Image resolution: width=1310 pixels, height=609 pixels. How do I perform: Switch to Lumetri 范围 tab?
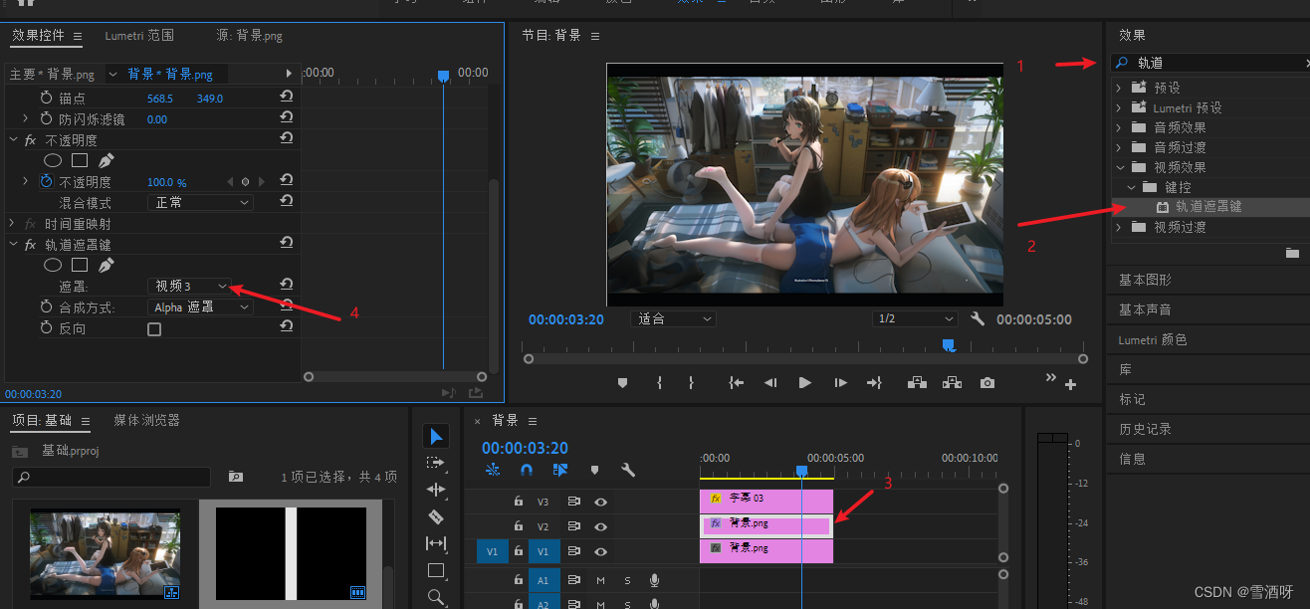pos(139,36)
